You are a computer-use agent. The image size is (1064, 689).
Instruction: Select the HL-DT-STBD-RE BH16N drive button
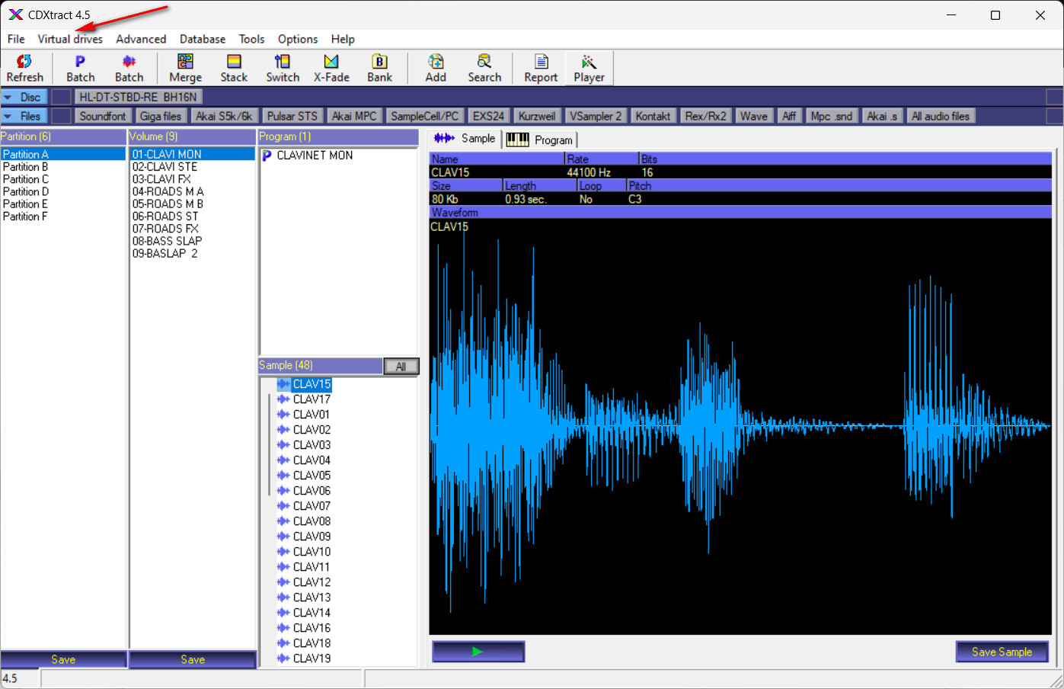(x=138, y=97)
